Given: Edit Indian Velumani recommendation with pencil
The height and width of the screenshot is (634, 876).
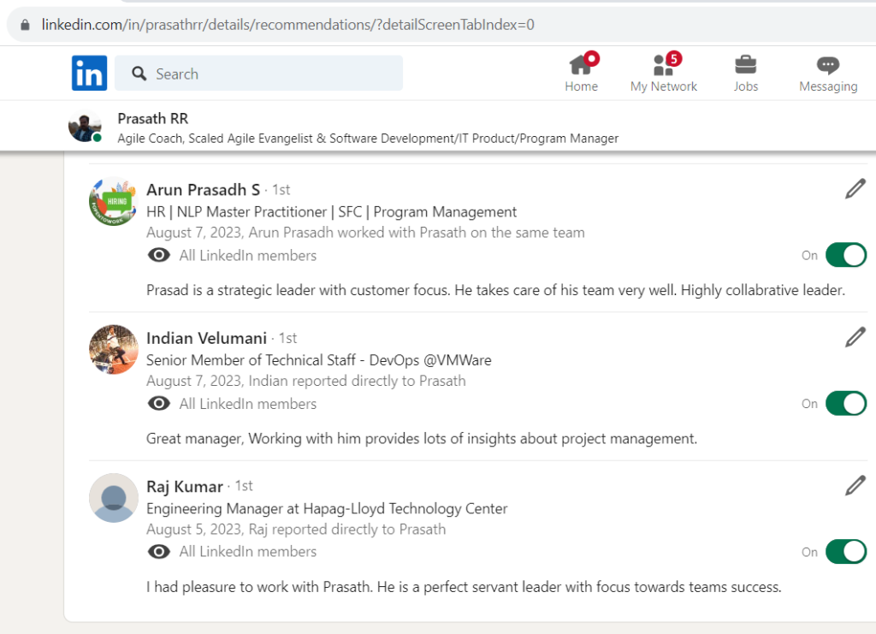Looking at the screenshot, I should pos(855,337).
